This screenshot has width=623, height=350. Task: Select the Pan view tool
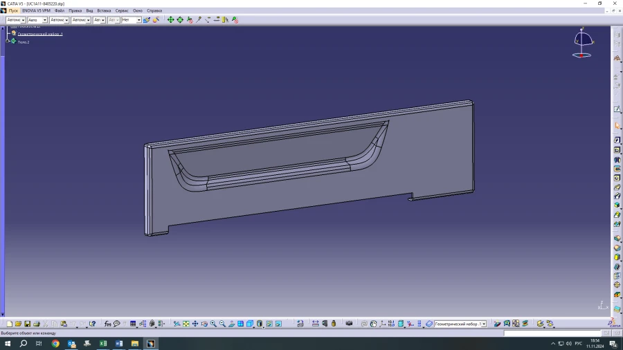195,324
